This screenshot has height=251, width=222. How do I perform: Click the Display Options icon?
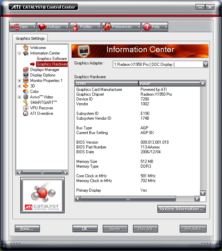click(x=26, y=75)
